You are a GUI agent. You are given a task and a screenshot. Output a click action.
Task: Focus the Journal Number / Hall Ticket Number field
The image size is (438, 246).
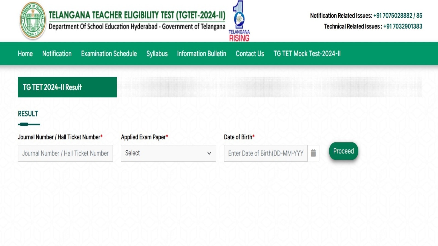[65, 153]
